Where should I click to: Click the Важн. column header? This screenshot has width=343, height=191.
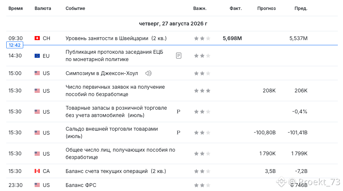200,8
